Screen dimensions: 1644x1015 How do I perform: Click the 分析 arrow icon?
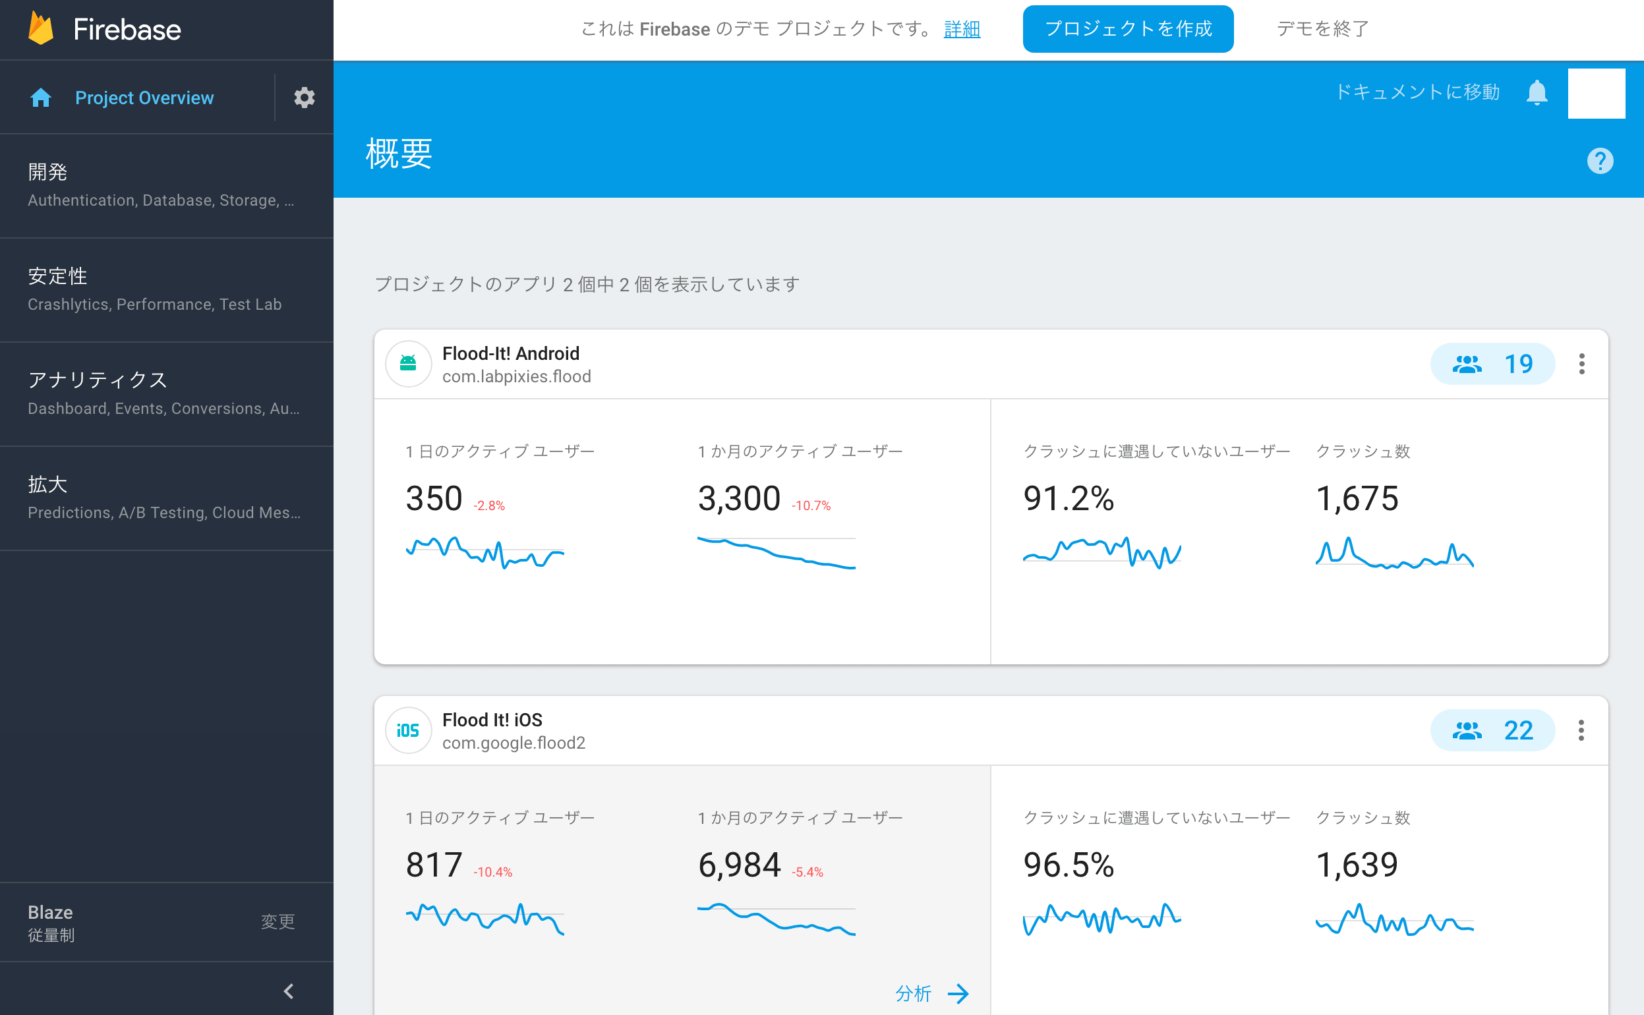tap(958, 993)
